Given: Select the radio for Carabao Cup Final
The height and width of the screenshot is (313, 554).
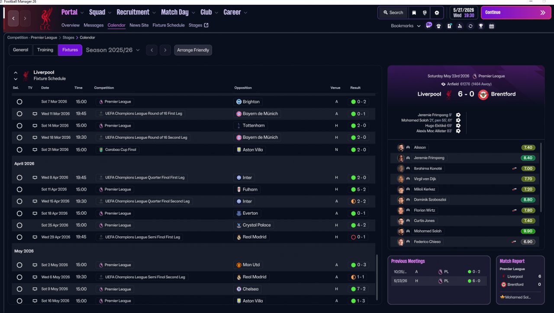Looking at the screenshot, I should [19, 150].
